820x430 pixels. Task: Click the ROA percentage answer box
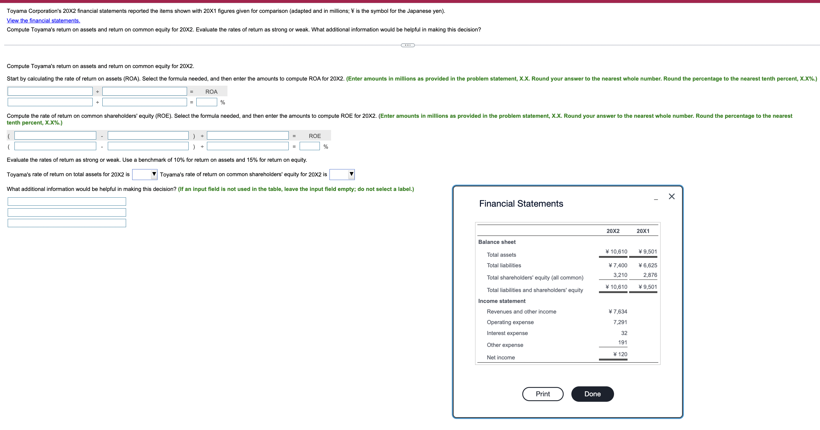click(x=207, y=102)
